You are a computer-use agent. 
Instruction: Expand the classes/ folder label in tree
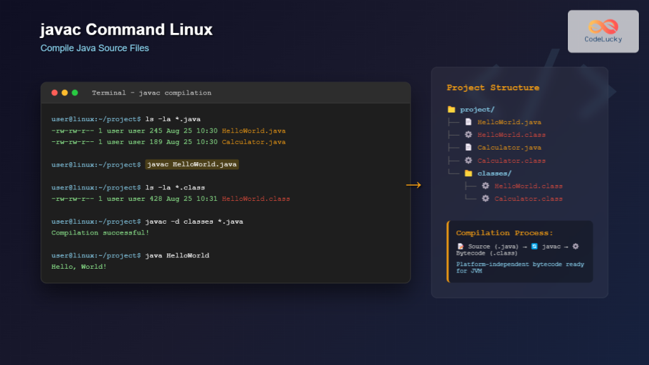(494, 173)
